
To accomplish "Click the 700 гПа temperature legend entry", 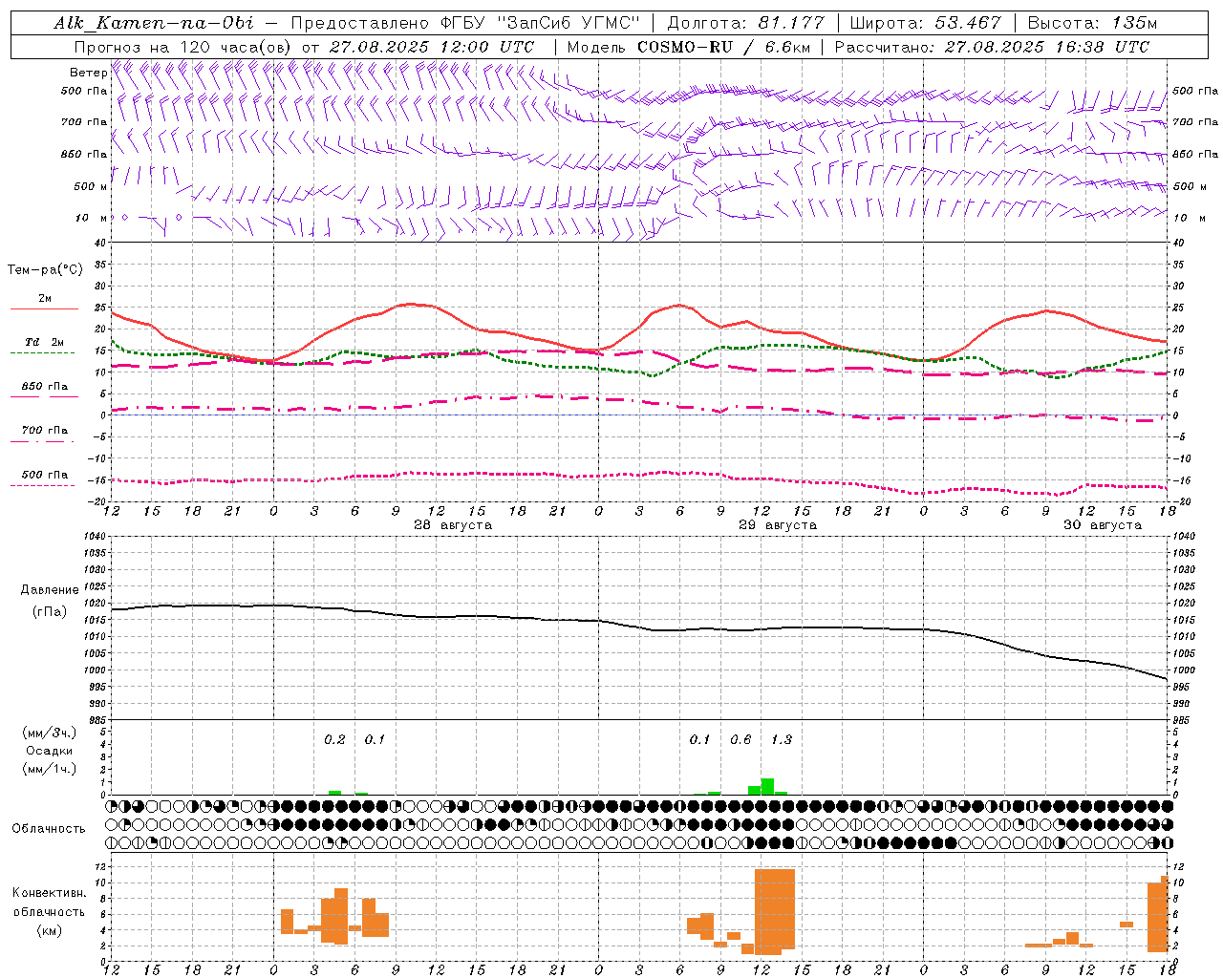I will coord(44,431).
